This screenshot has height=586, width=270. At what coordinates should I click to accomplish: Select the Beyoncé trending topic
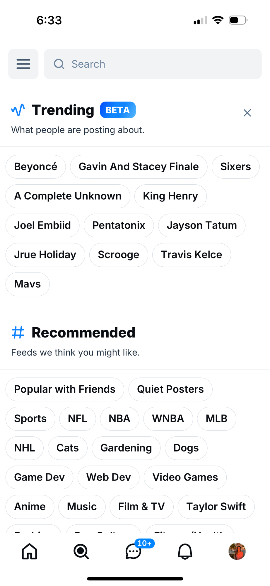36,167
